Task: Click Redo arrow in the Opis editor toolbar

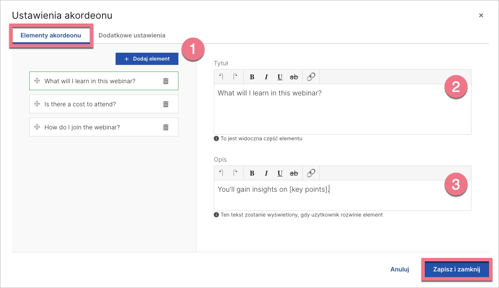Action: 235,173
